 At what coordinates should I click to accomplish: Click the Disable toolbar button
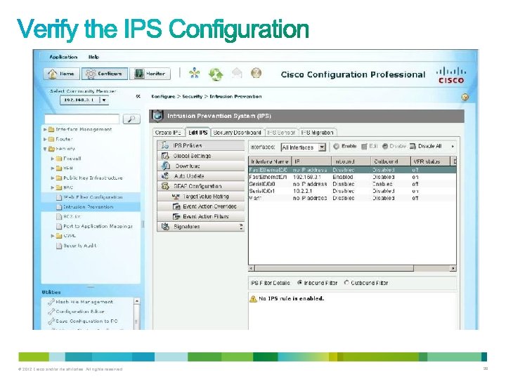394,147
